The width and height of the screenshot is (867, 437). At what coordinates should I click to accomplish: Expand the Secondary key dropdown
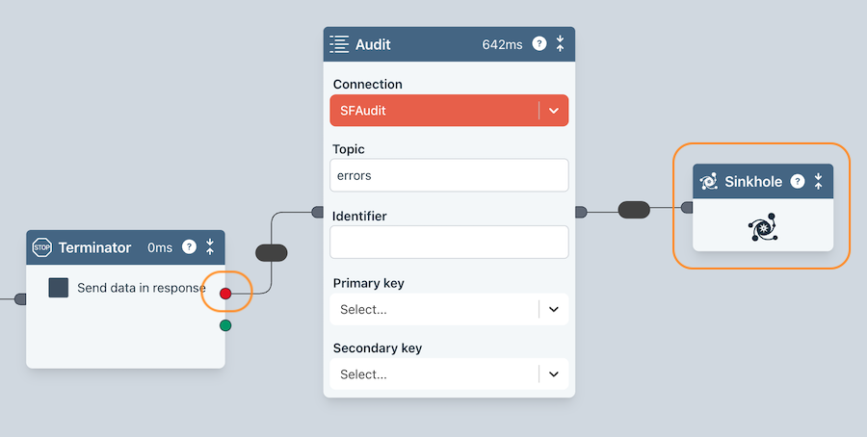553,374
